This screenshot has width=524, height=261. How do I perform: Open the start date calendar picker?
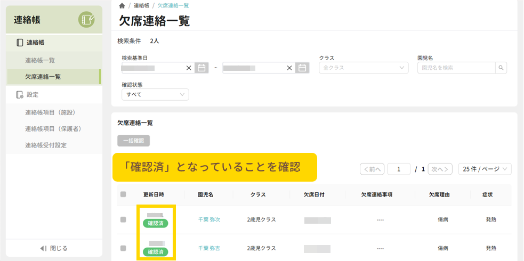pos(201,68)
